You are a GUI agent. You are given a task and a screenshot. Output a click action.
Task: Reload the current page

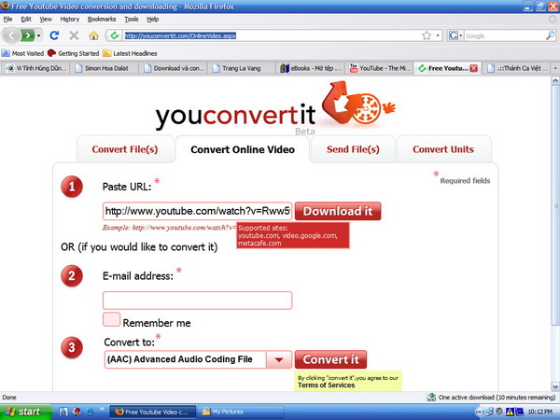(55, 35)
